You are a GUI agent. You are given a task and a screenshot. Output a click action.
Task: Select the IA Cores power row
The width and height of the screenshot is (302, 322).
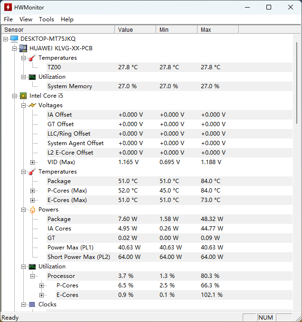tap(170, 229)
